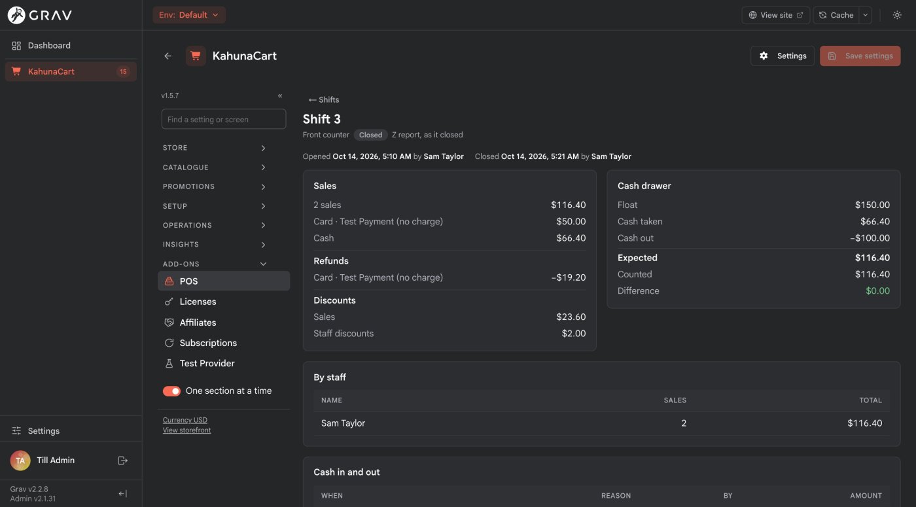Click the Expected $116.40 value
Viewport: 916px width, 507px height.
coord(872,258)
